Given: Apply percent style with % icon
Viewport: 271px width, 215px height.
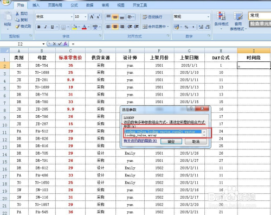Looking at the screenshot, I should [186, 27].
